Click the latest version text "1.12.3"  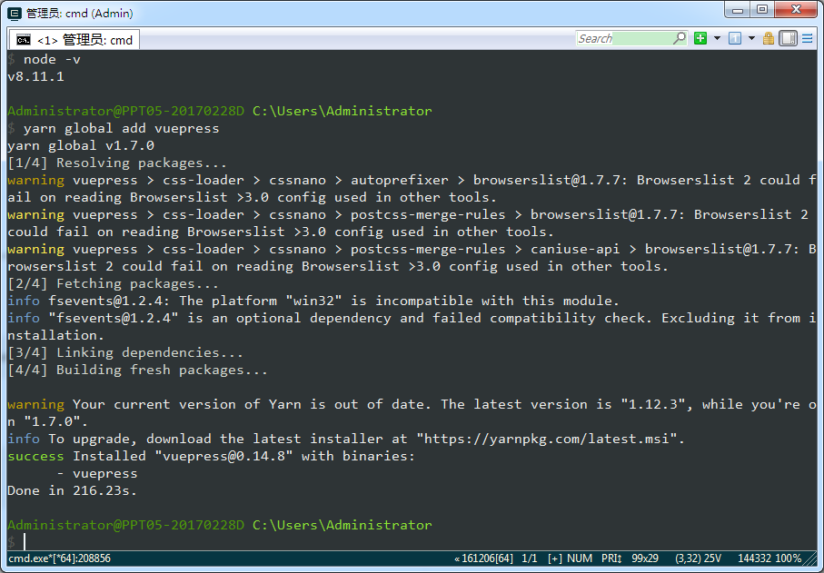(655, 404)
